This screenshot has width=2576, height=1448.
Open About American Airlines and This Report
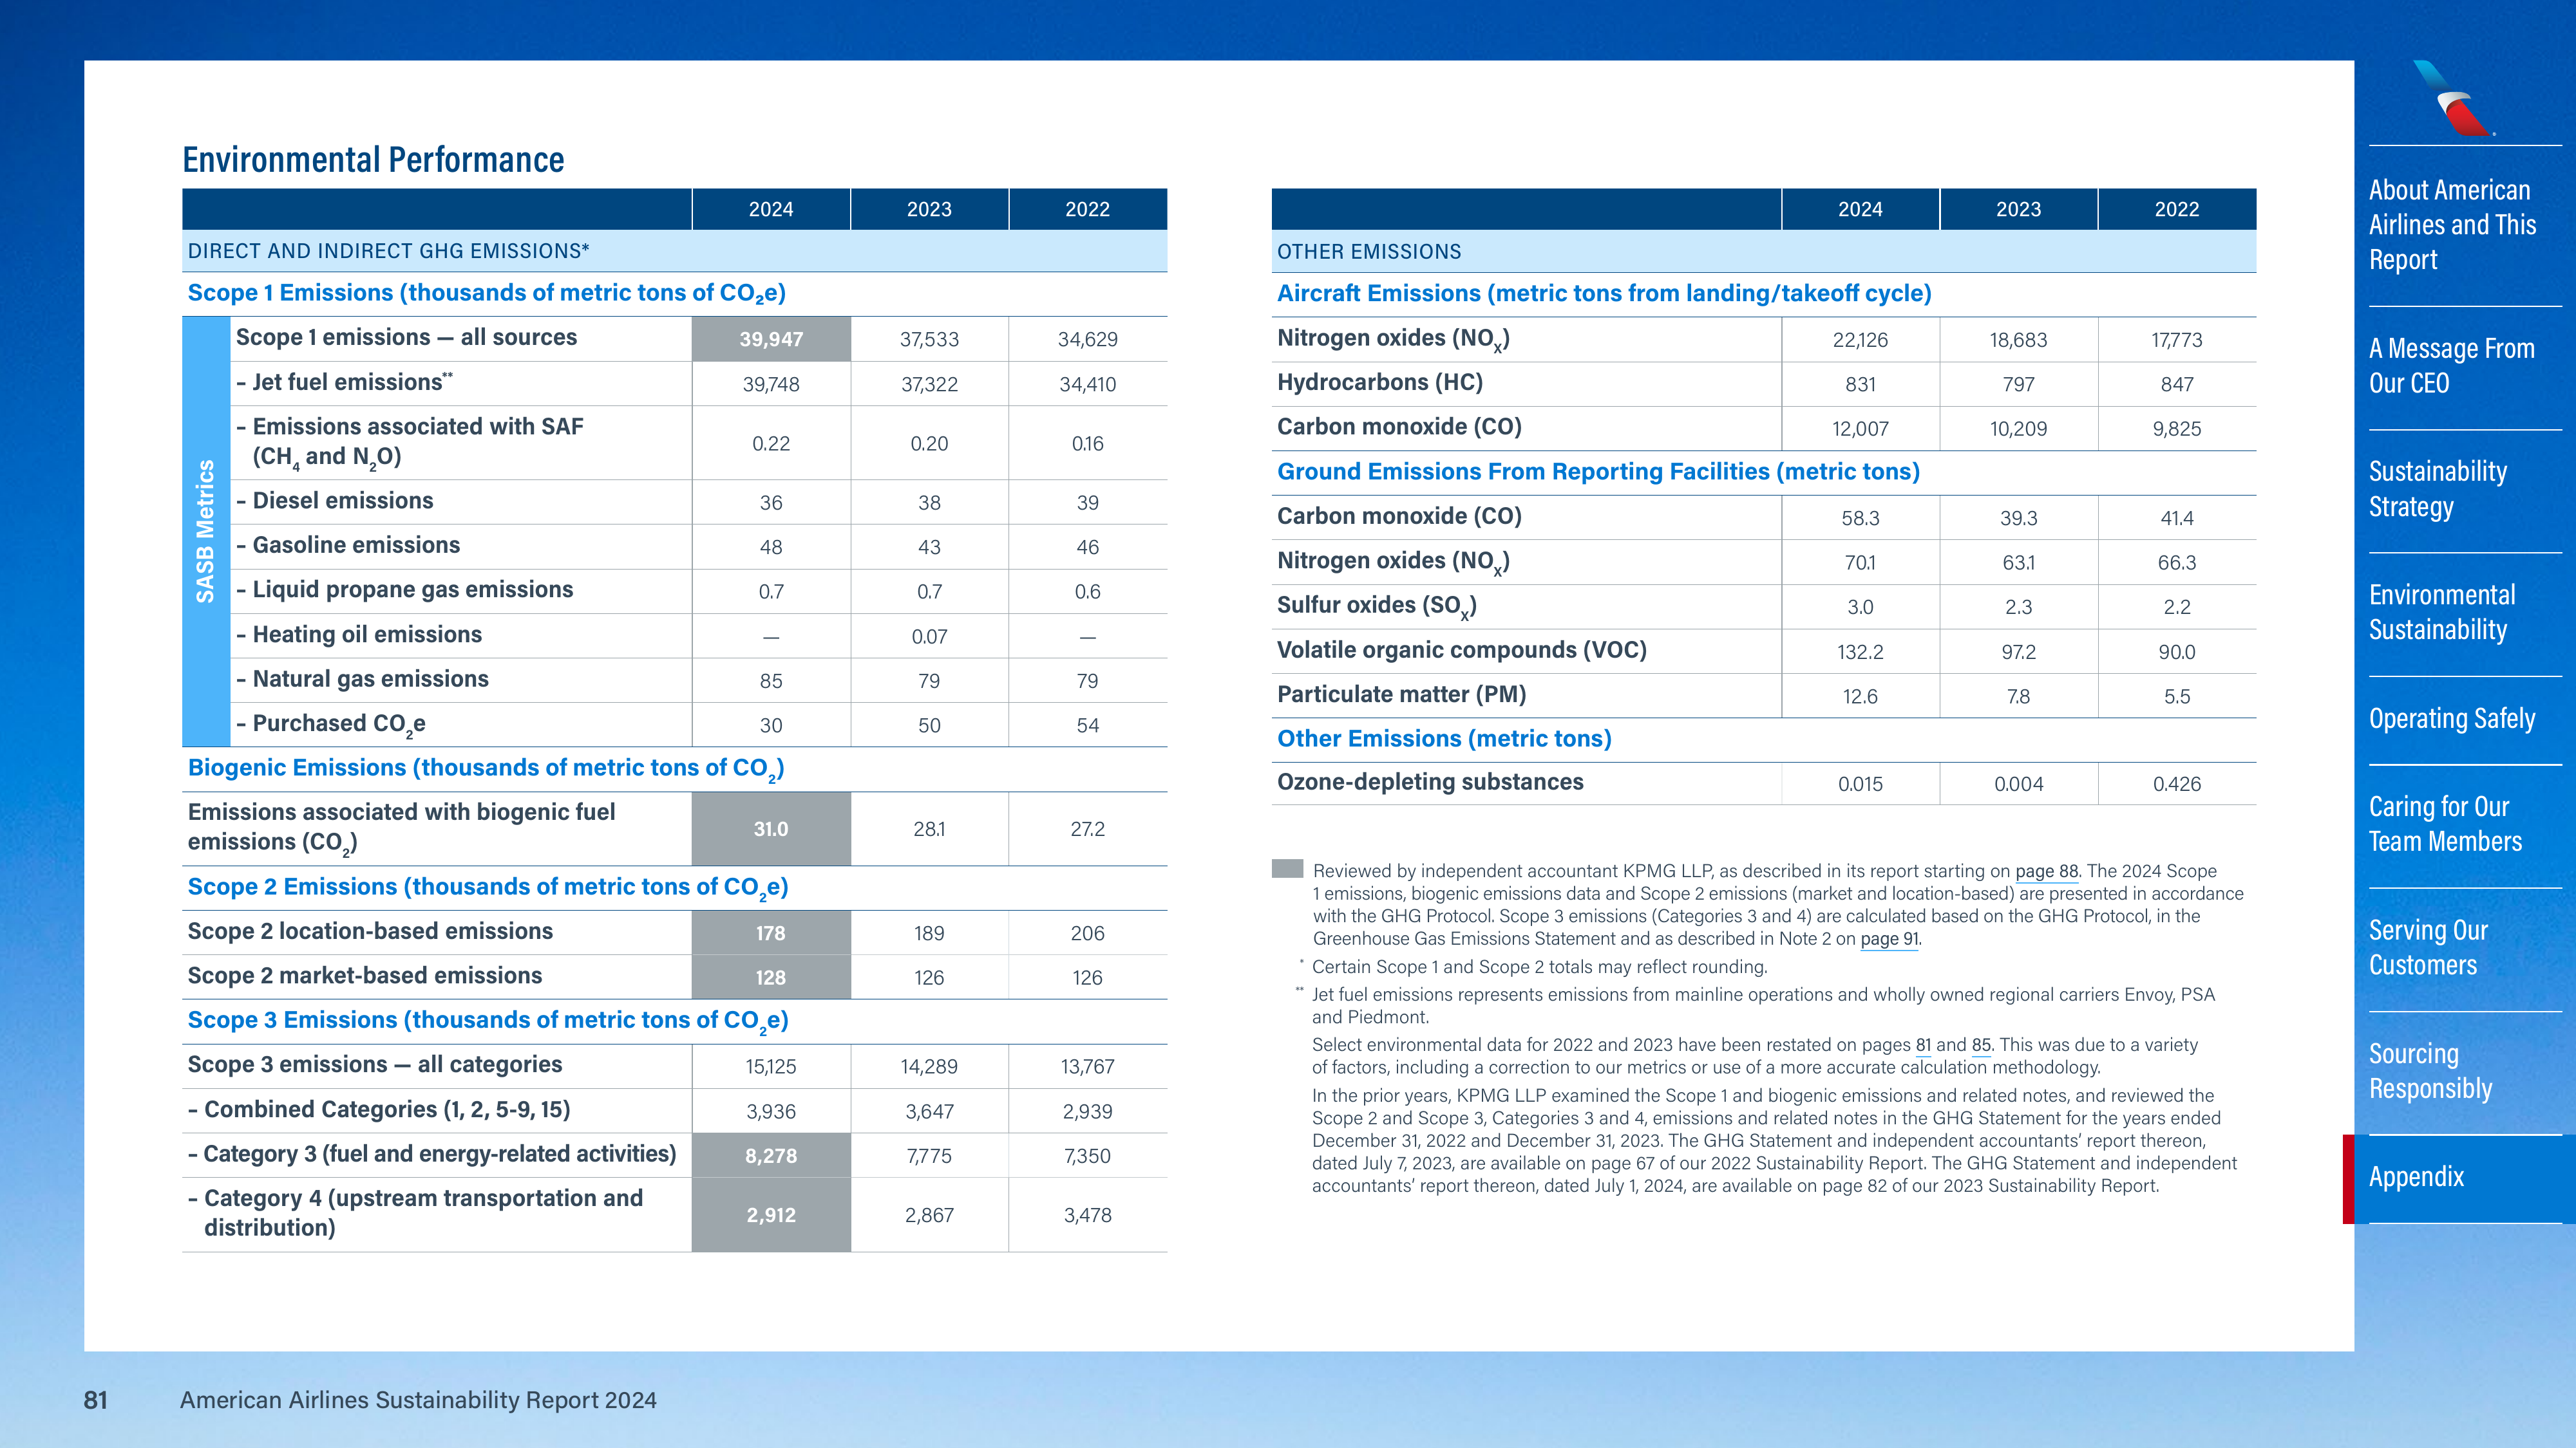click(x=2452, y=225)
